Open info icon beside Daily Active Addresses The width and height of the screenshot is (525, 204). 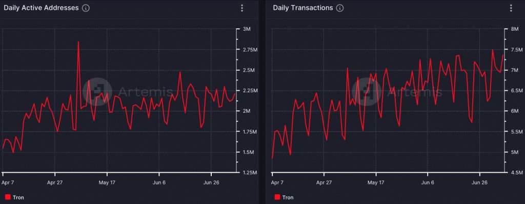click(x=86, y=8)
